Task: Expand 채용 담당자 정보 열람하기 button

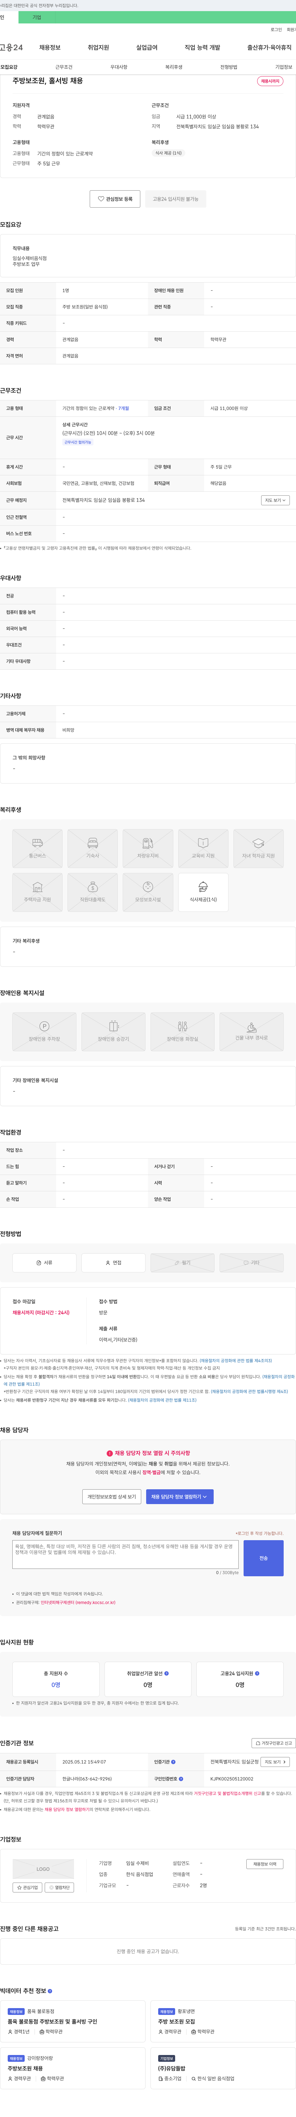Action: tap(180, 1497)
